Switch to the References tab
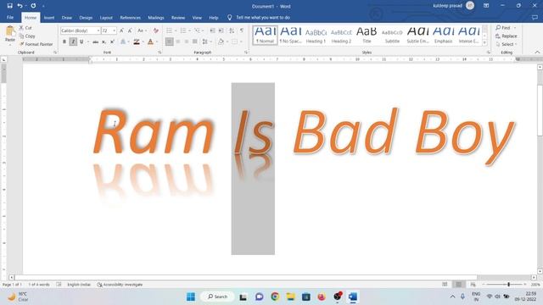Image resolution: width=543 pixels, height=305 pixels. pos(130,17)
